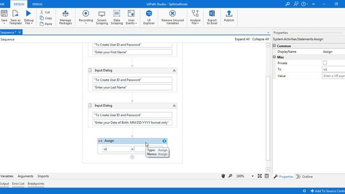Click Assign To field u1
Screen dimensions: 345x194
pyautogui.click(x=116, y=149)
